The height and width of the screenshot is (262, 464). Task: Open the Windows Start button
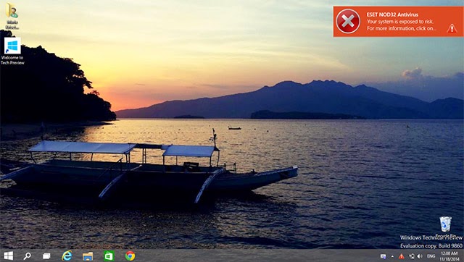8,255
